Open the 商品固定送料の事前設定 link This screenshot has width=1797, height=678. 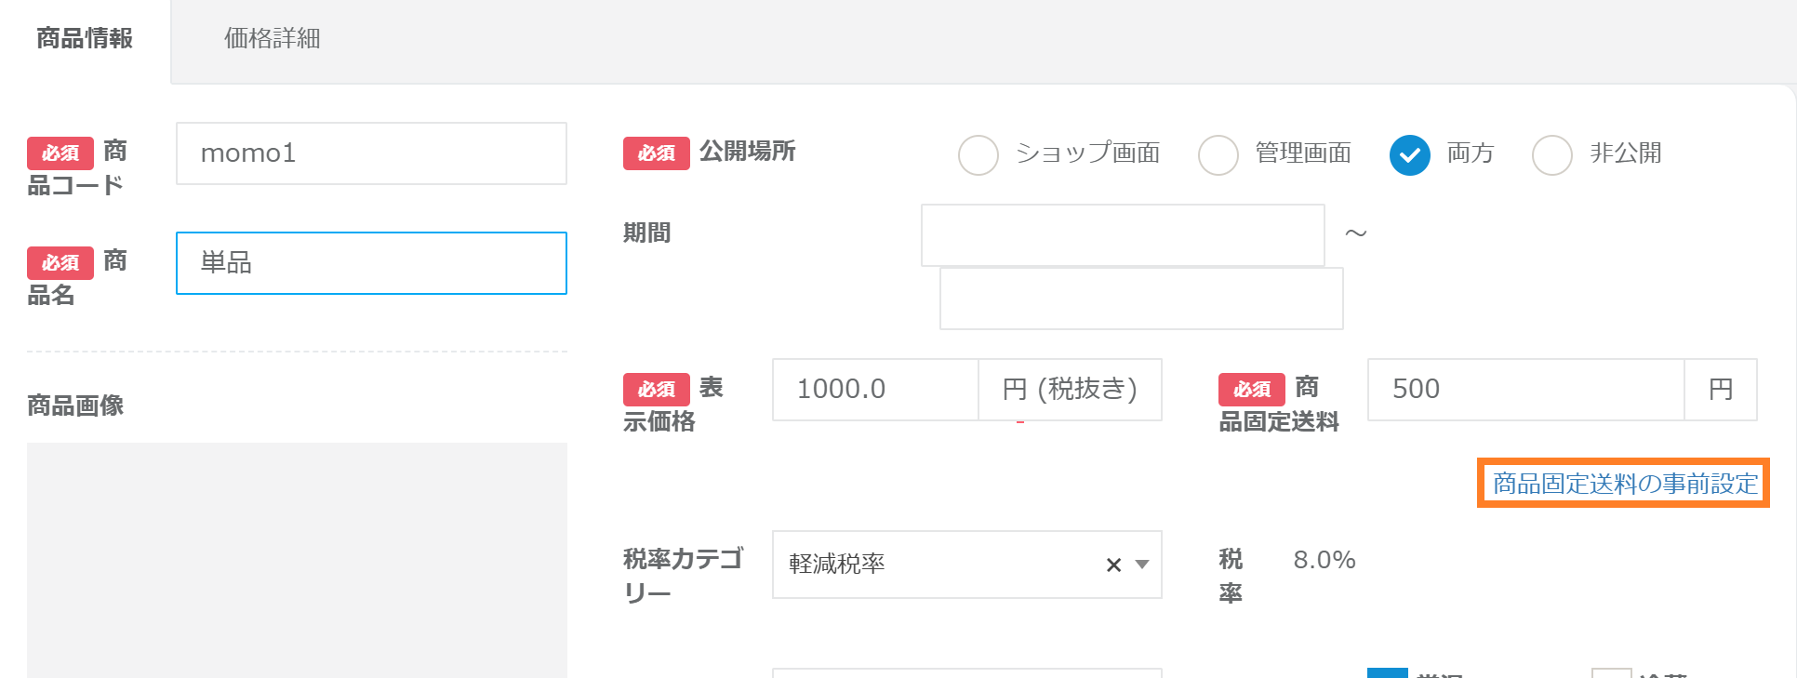(x=1624, y=484)
